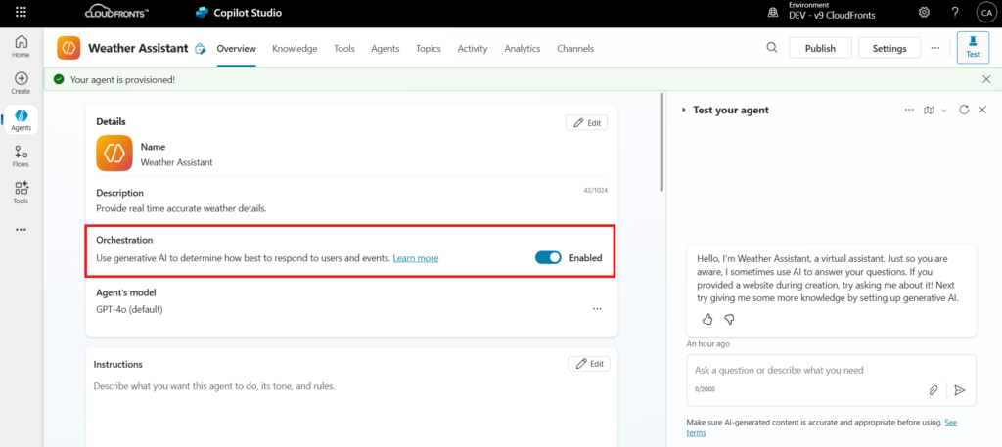1002x447 pixels.
Task: Click the activity map icon in test panel
Action: (x=930, y=110)
